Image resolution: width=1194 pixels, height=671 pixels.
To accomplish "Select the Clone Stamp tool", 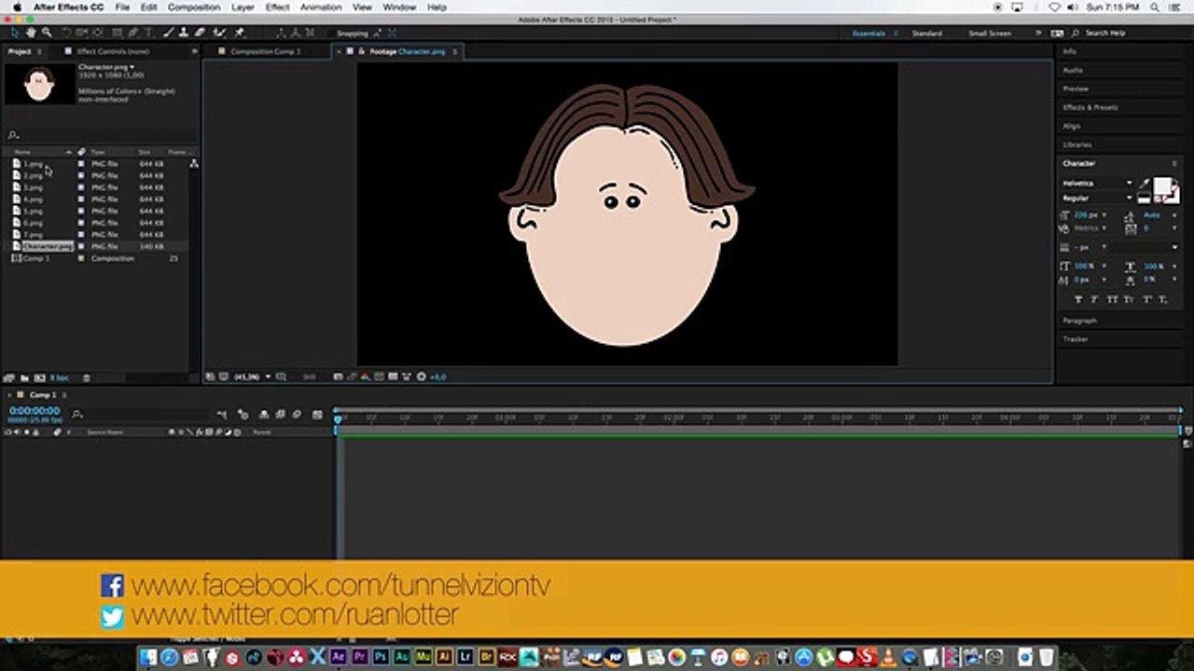I will 184,33.
